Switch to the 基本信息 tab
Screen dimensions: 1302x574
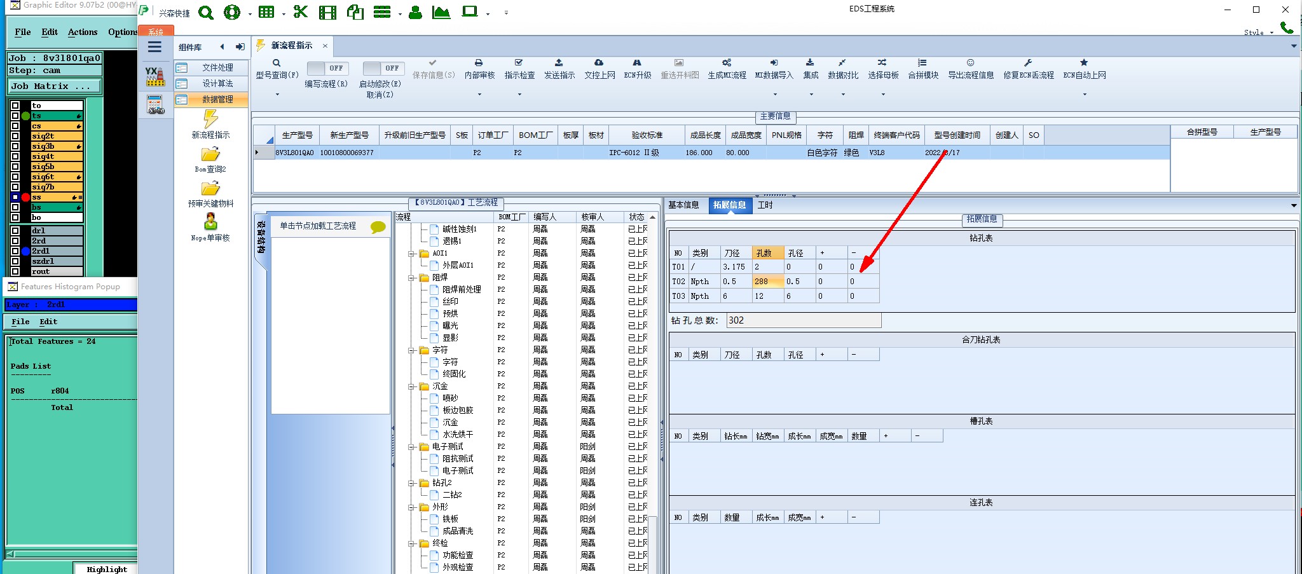coord(683,205)
